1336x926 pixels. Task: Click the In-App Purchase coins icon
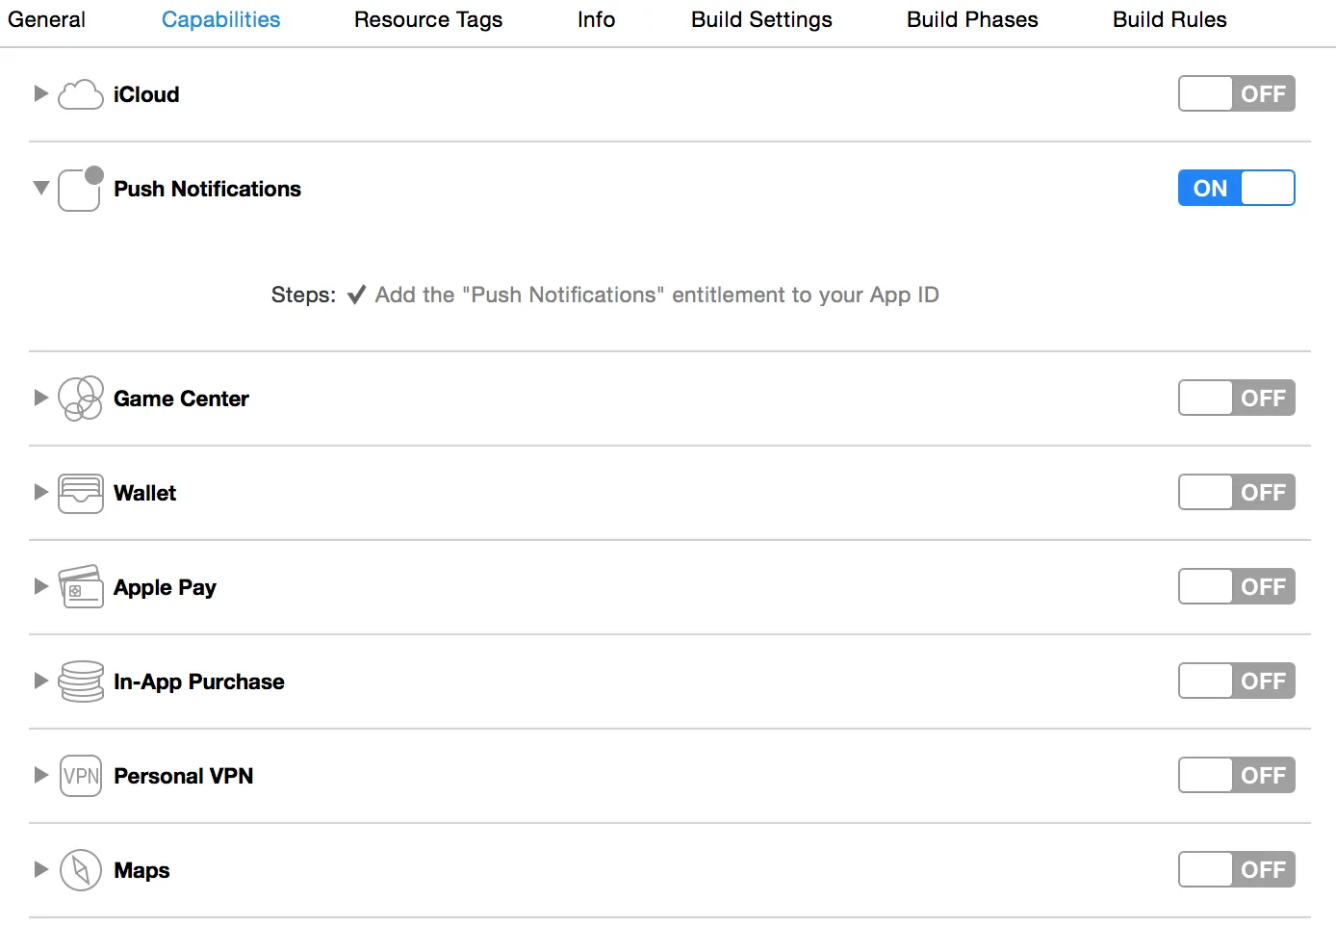tap(81, 682)
